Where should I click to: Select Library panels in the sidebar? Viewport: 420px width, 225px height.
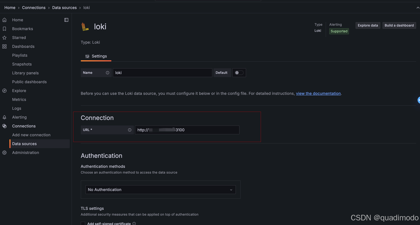point(25,73)
